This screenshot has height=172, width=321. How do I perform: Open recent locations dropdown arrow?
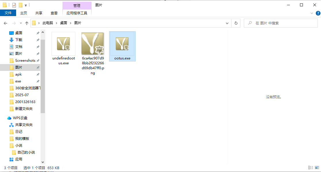click(x=21, y=23)
